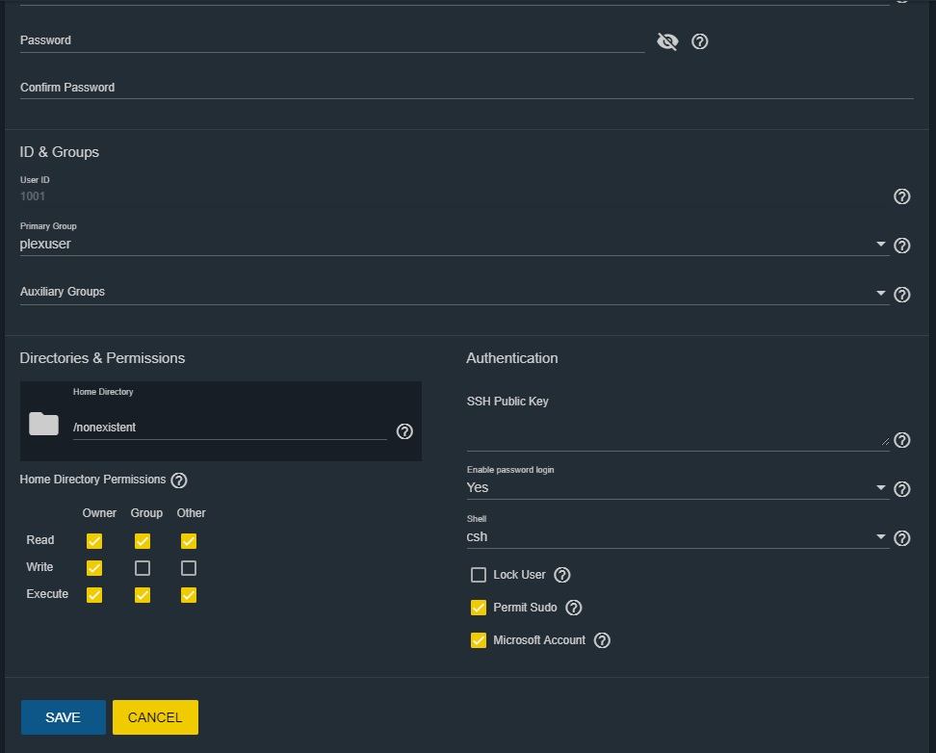Open the Primary Group dropdown

pos(453,245)
